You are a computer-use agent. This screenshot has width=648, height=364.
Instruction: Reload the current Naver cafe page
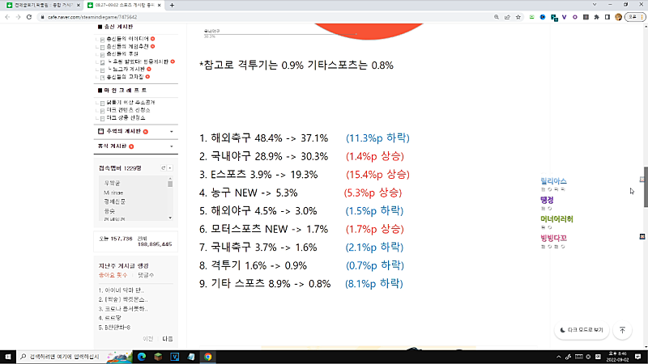(x=29, y=17)
